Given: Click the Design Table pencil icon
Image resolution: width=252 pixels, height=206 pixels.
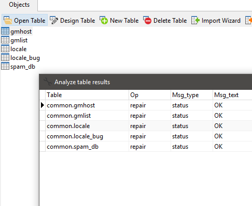Looking at the screenshot, I should (54, 20).
